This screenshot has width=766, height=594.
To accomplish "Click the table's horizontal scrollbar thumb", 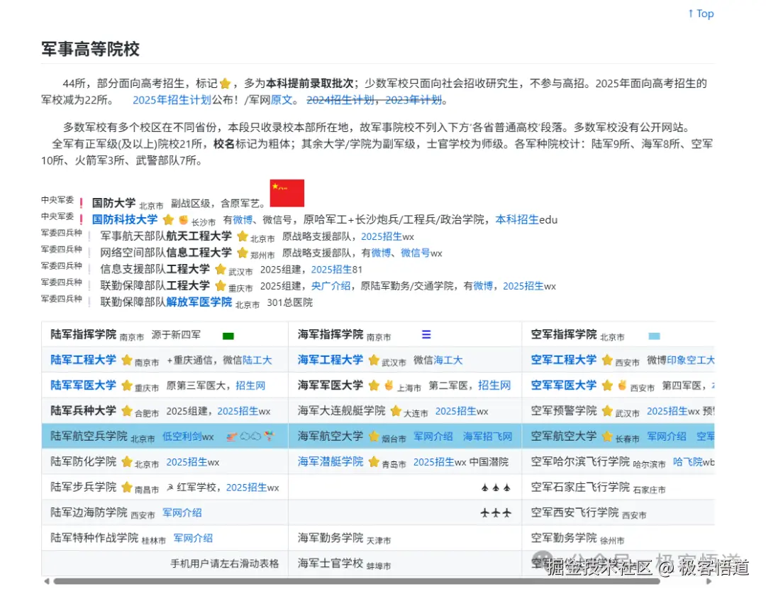I will coord(357,581).
